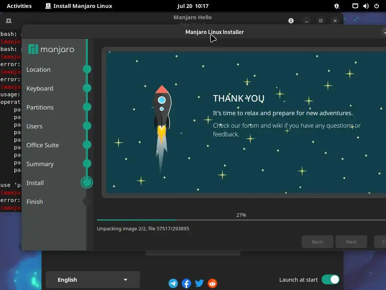The image size is (386, 290).
Task: Click the Manjaro Linux Installer title bar
Action: pos(214,32)
